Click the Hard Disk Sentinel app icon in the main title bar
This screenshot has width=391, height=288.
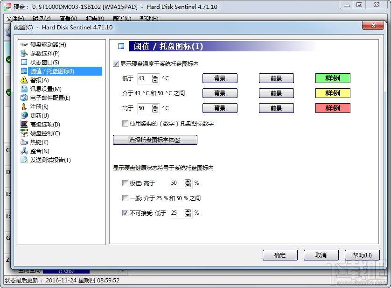7,7
